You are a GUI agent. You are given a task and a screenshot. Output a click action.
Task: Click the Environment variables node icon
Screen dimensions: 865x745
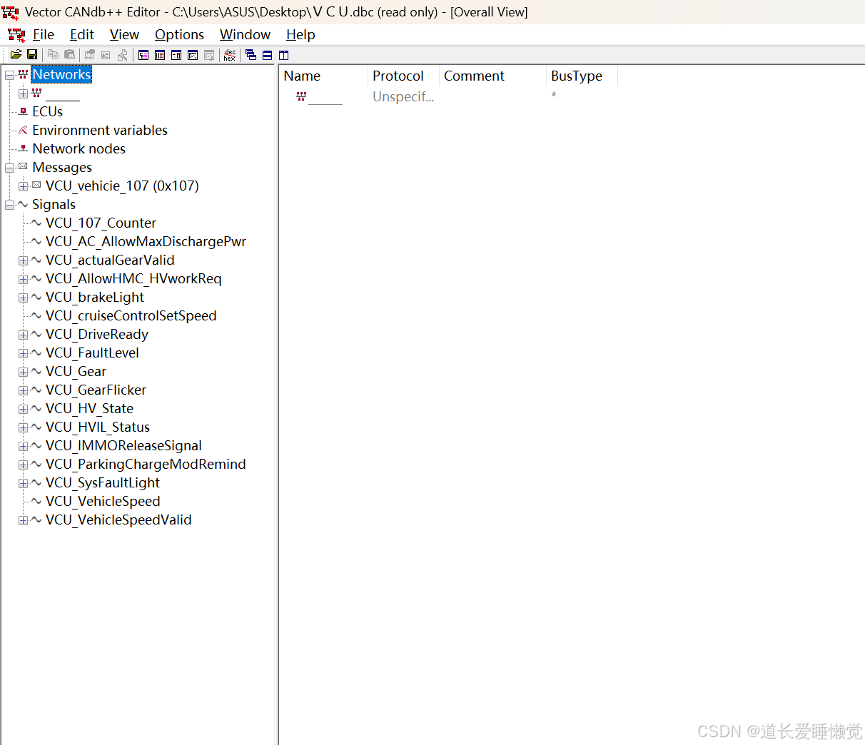24,130
